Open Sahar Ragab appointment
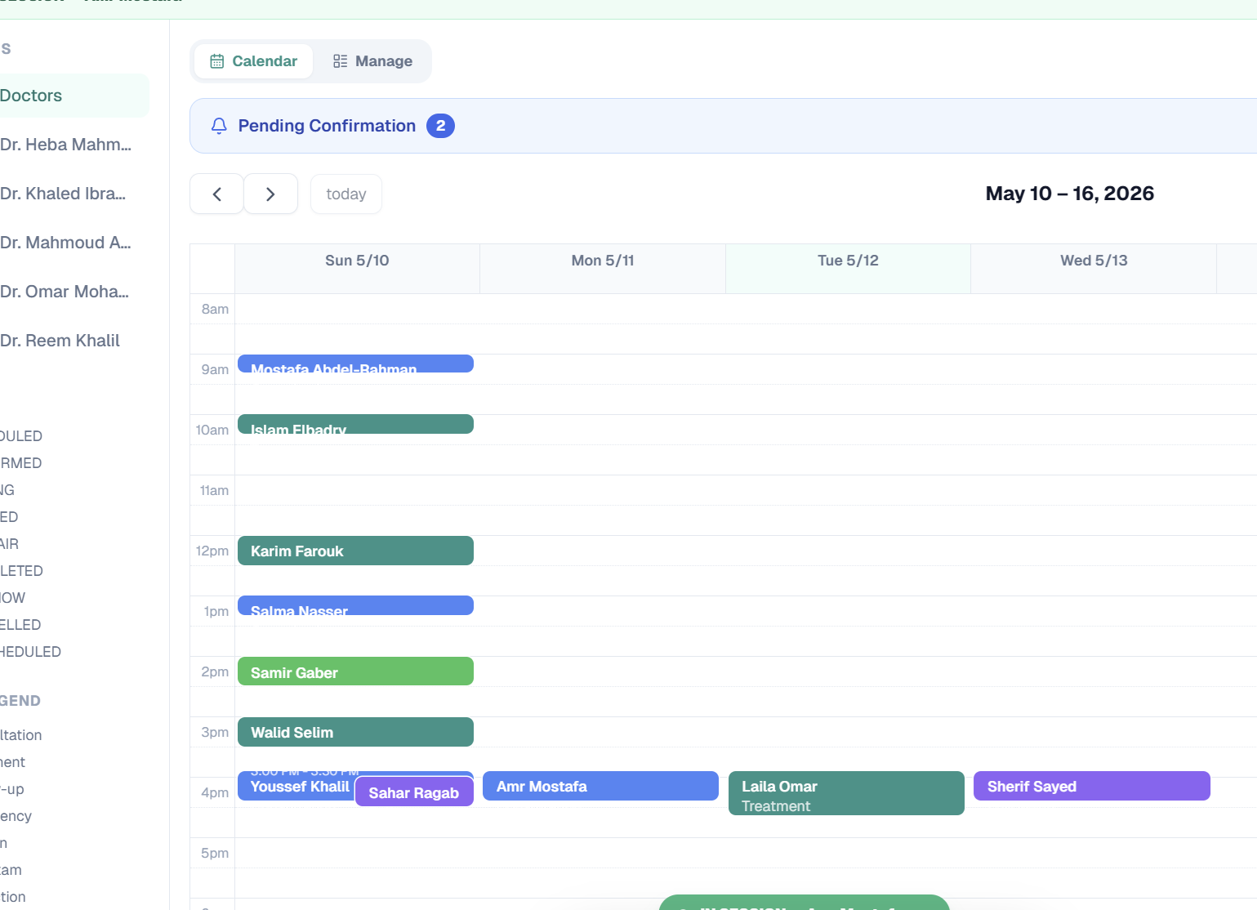1257x910 pixels. coord(414,792)
